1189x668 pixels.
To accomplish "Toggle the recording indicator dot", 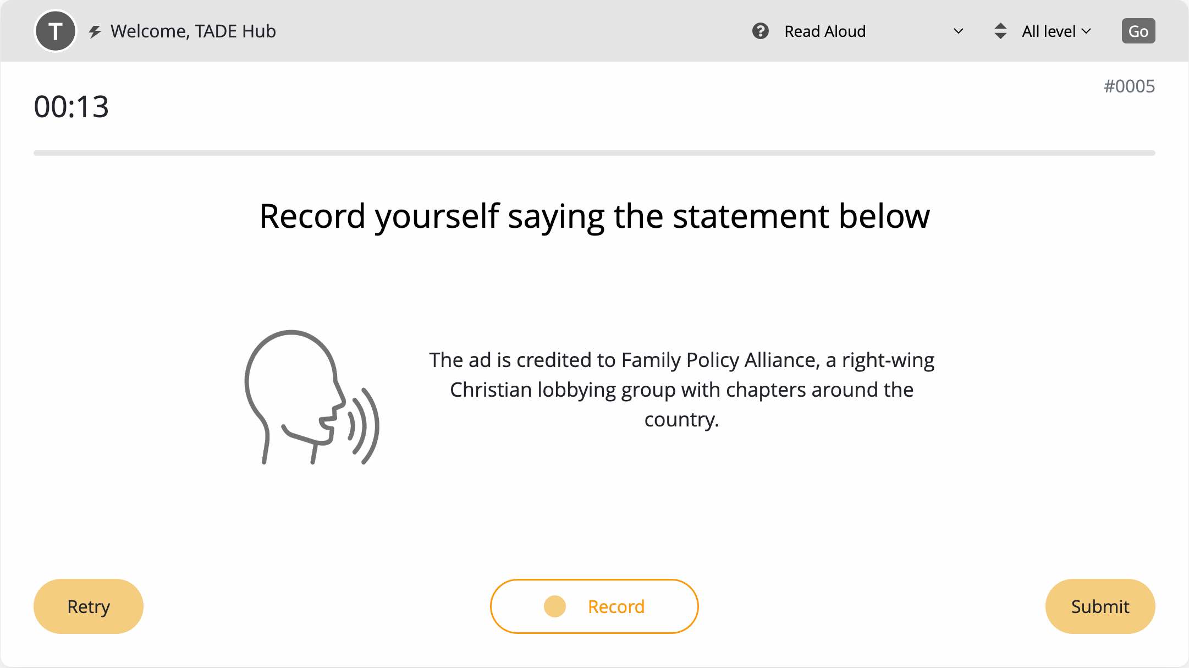I will 555,607.
